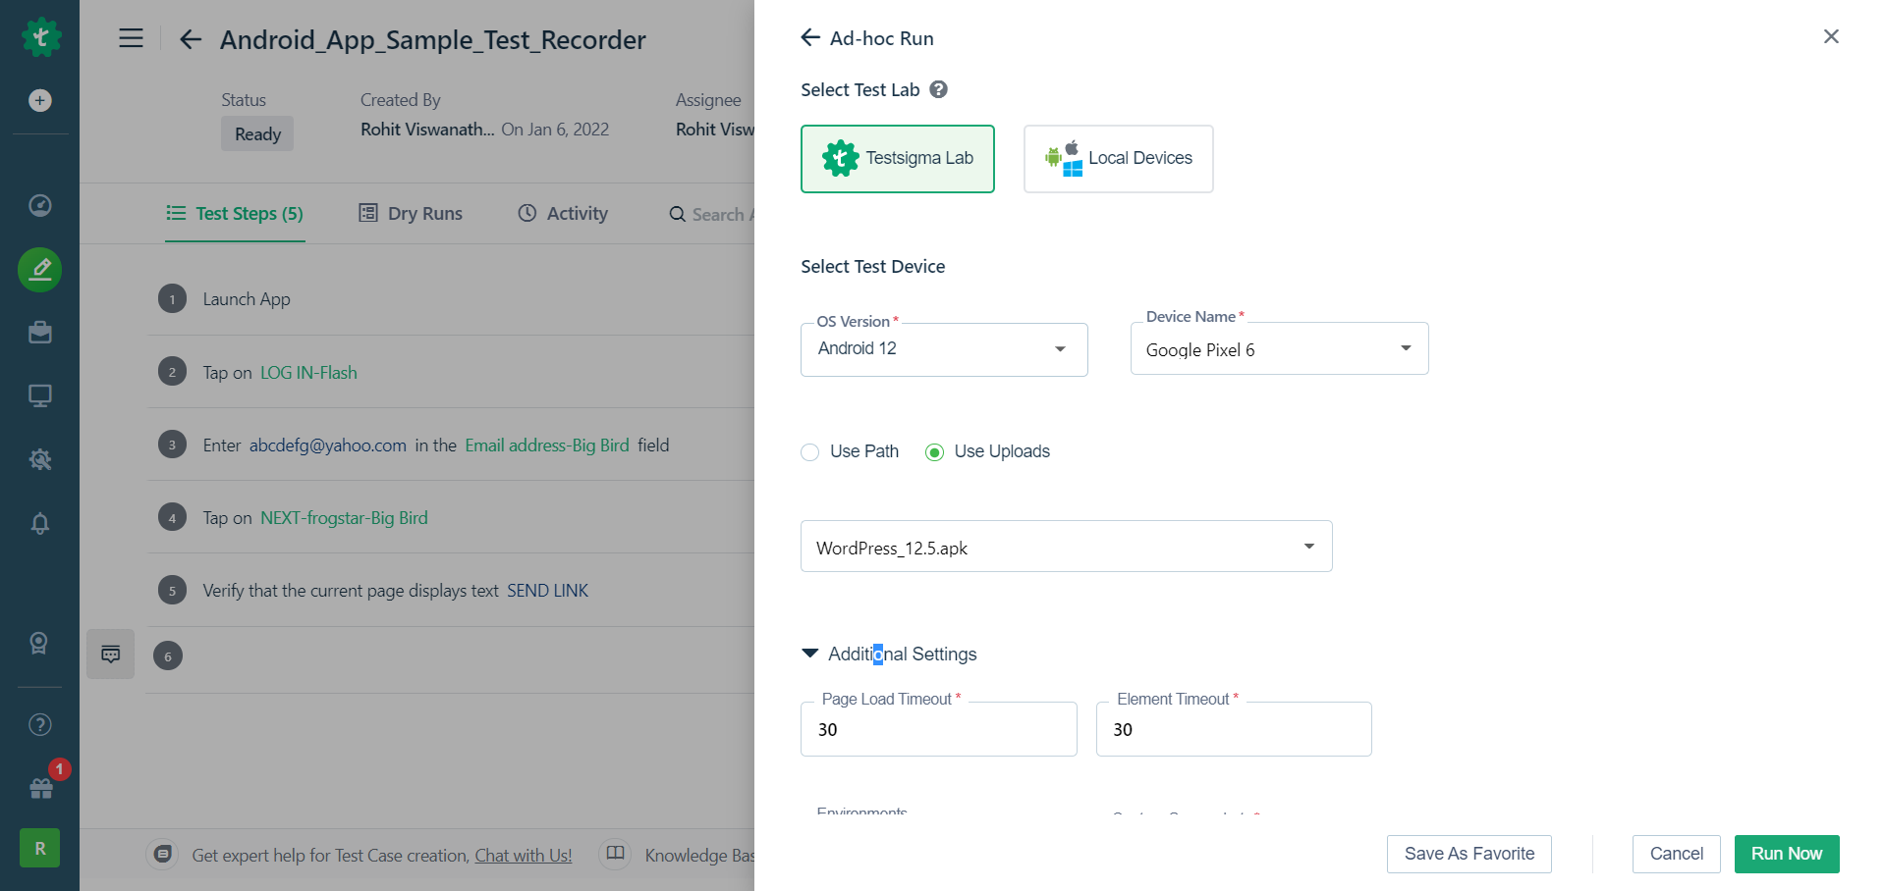Open the hamburger menu icon
Viewport: 1884px width, 891px height.
click(131, 38)
